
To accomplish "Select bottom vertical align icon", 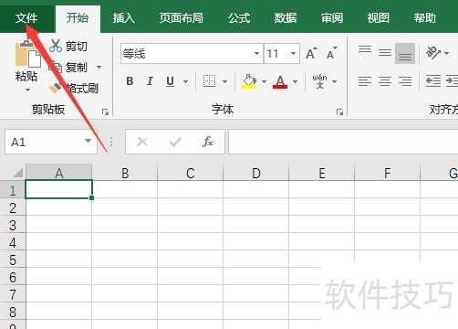I will [x=405, y=53].
